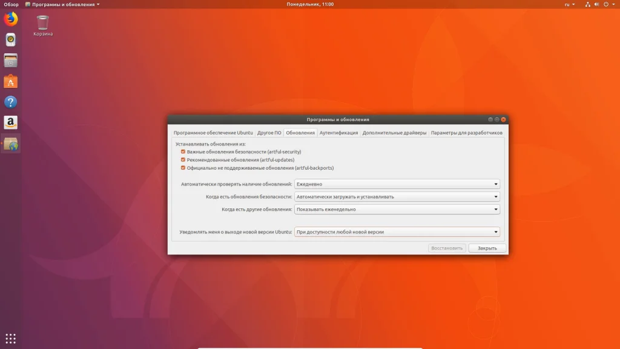Image resolution: width=620 pixels, height=349 pixels.
Task: Switch to the Другое ПО tab
Action: coord(269,133)
